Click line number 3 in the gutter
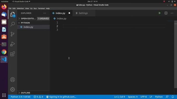 click(57, 30)
